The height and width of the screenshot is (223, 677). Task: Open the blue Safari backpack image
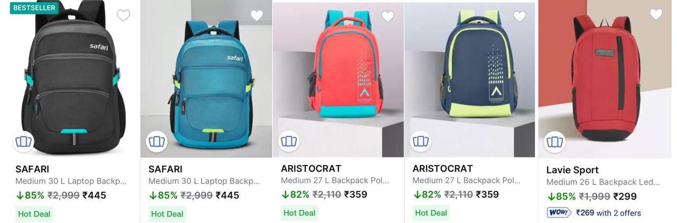[206, 79]
